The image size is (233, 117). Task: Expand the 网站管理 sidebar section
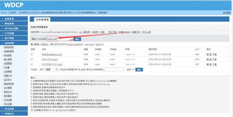(x=12, y=23)
